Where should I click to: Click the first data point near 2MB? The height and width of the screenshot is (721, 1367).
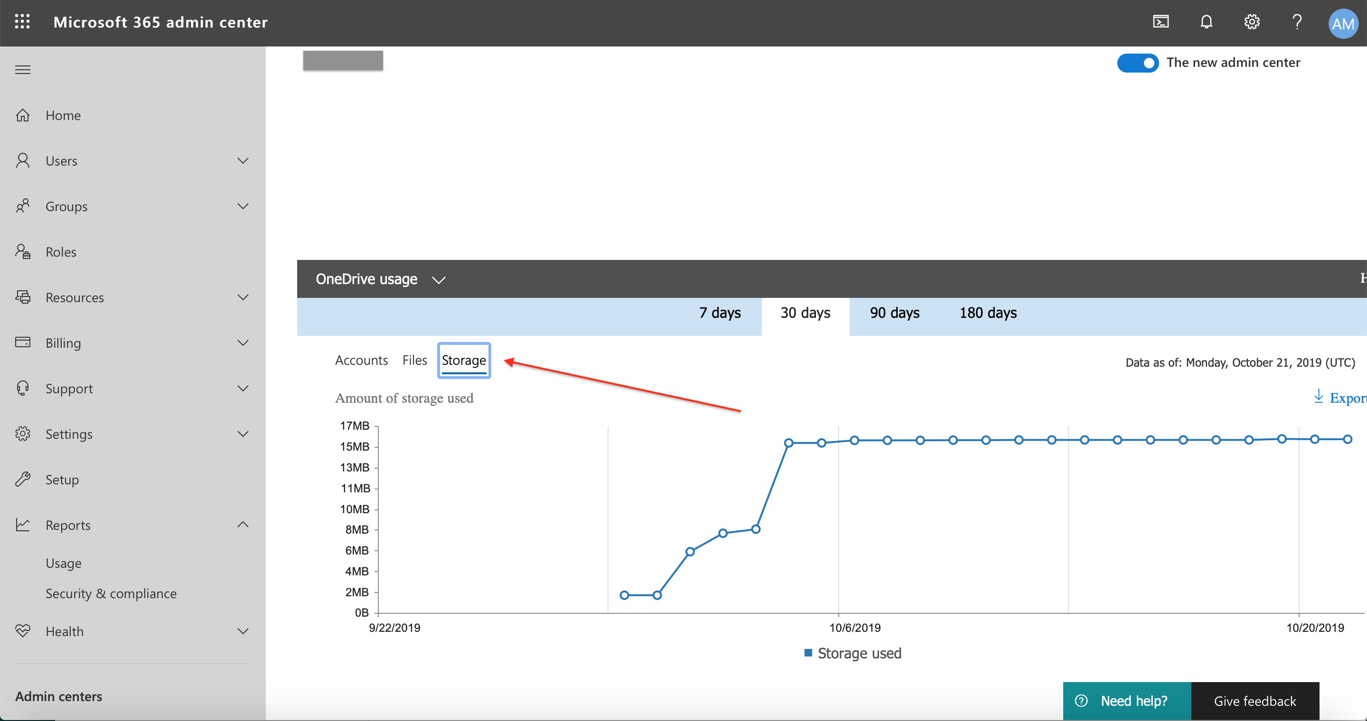point(624,595)
